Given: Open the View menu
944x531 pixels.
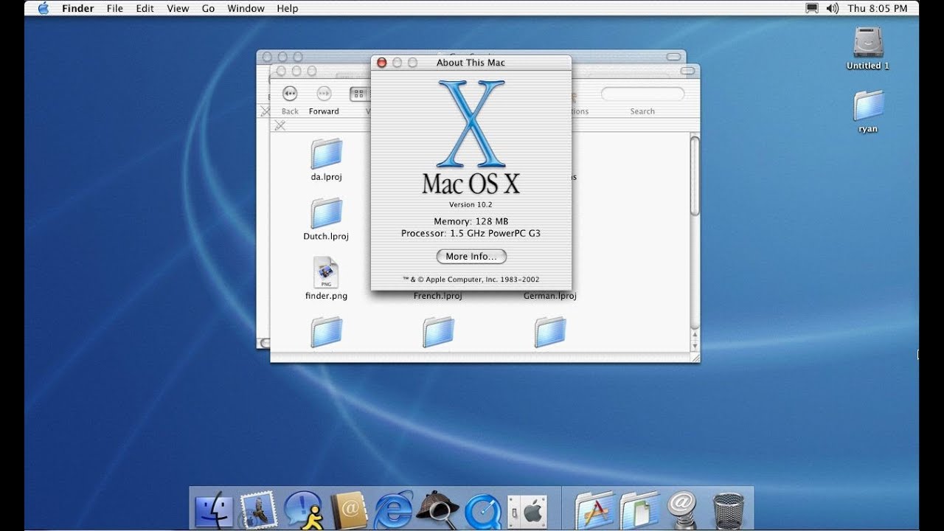Looking at the screenshot, I should pos(178,8).
